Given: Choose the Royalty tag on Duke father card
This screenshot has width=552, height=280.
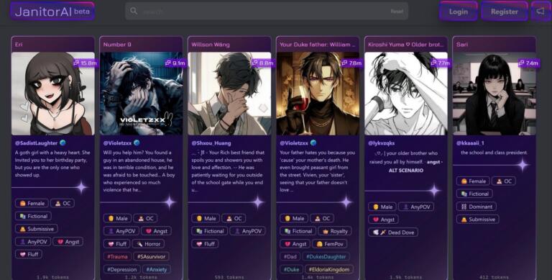Looking at the screenshot, I should click(x=335, y=231).
